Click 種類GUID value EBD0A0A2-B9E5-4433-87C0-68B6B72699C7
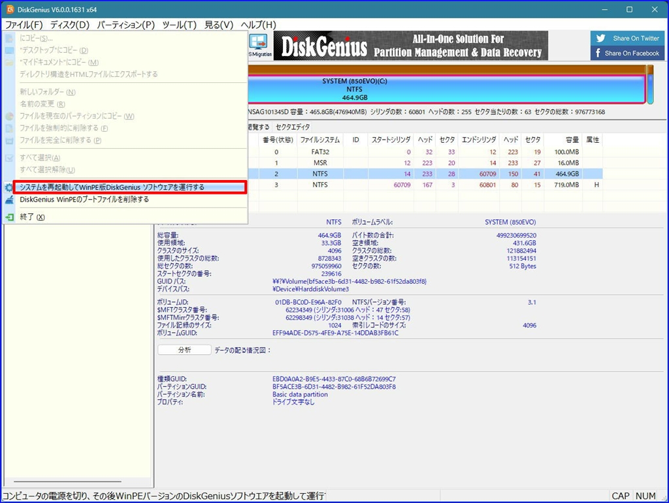Image resolution: width=669 pixels, height=503 pixels. click(x=334, y=379)
